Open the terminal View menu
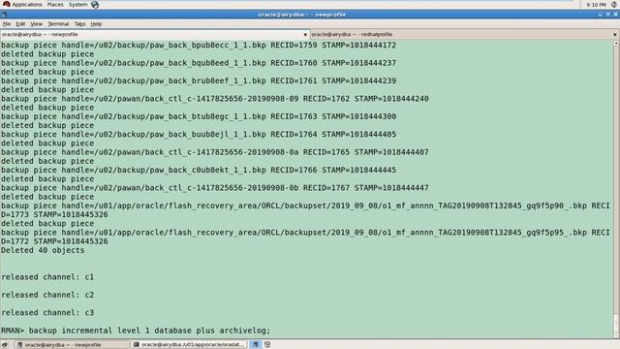The width and height of the screenshot is (620, 349). pos(36,24)
